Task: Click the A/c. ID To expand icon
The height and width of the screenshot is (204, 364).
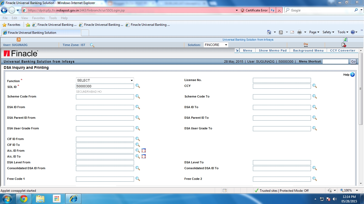Action: [144, 156]
